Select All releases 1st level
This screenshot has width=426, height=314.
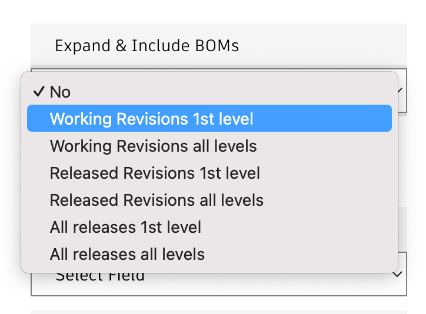[x=125, y=227]
